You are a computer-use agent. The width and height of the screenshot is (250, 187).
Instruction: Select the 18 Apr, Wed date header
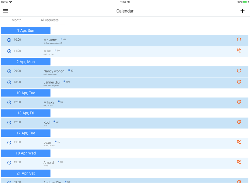(x=26, y=153)
